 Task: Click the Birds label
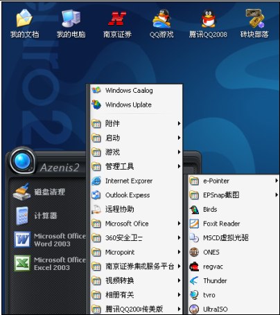pyautogui.click(x=210, y=210)
